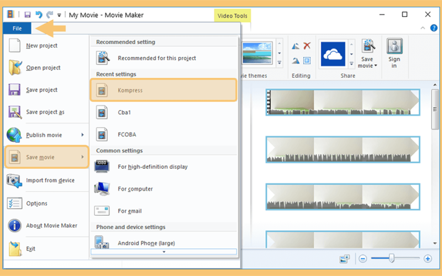442x276 pixels.
Task: Expand the Publish movie submenu arrow
Action: (x=82, y=135)
